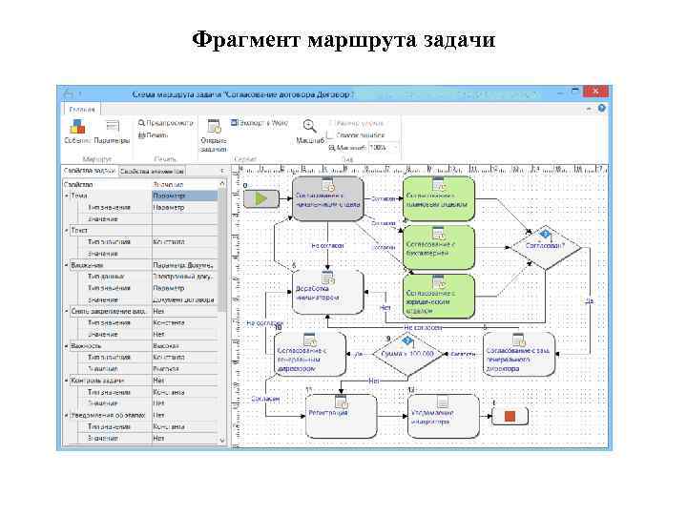
Task: Select the Согласование с плановым отделом block
Action: pos(439,198)
